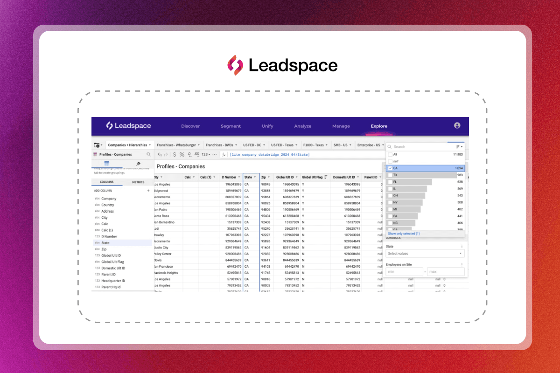
Task: Switch to Franchises - BW3s tab
Action: pyautogui.click(x=222, y=145)
